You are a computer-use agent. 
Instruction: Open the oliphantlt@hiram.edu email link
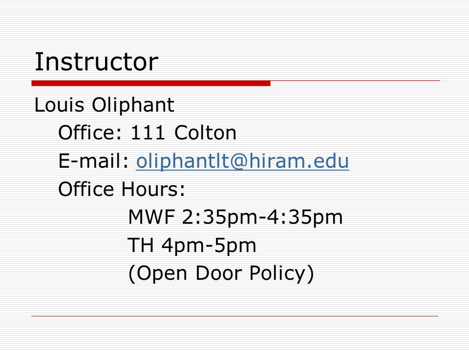pyautogui.click(x=243, y=161)
